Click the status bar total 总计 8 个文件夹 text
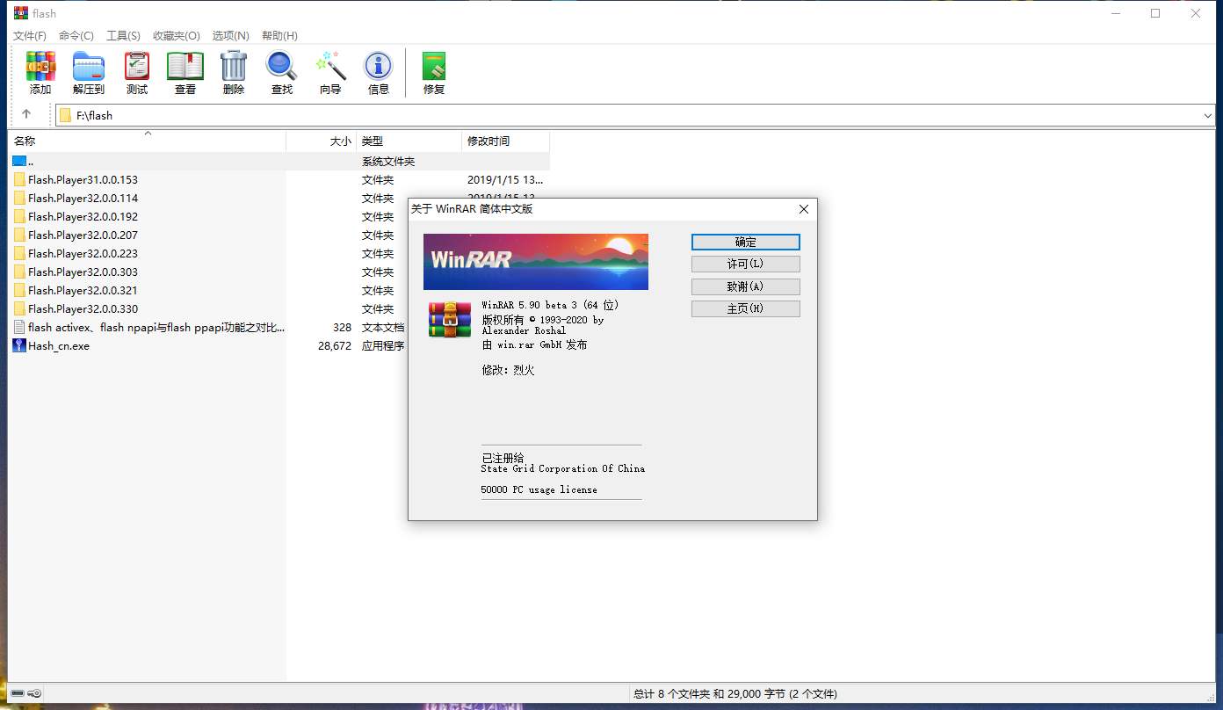This screenshot has height=710, width=1223. (x=735, y=693)
